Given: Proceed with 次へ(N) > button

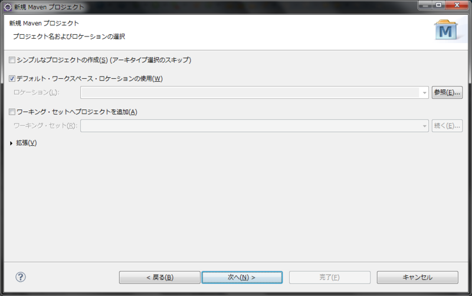Looking at the screenshot, I should (242, 277).
